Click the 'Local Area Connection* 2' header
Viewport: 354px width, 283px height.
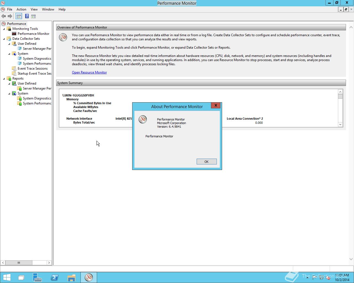pyautogui.click(x=245, y=119)
